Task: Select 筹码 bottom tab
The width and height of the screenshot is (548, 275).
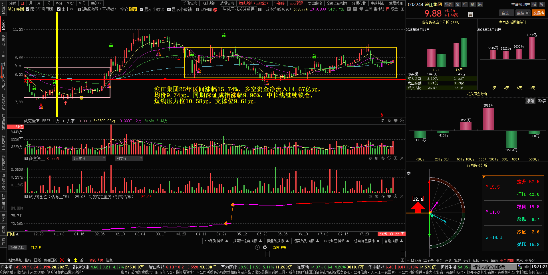Action: tap(458, 260)
